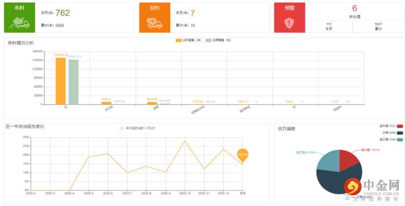Click the orange bar valued 158962.19
This screenshot has width=405, height=206.
61,81
